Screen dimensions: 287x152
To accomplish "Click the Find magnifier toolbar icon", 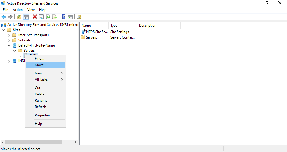I will (79, 17).
